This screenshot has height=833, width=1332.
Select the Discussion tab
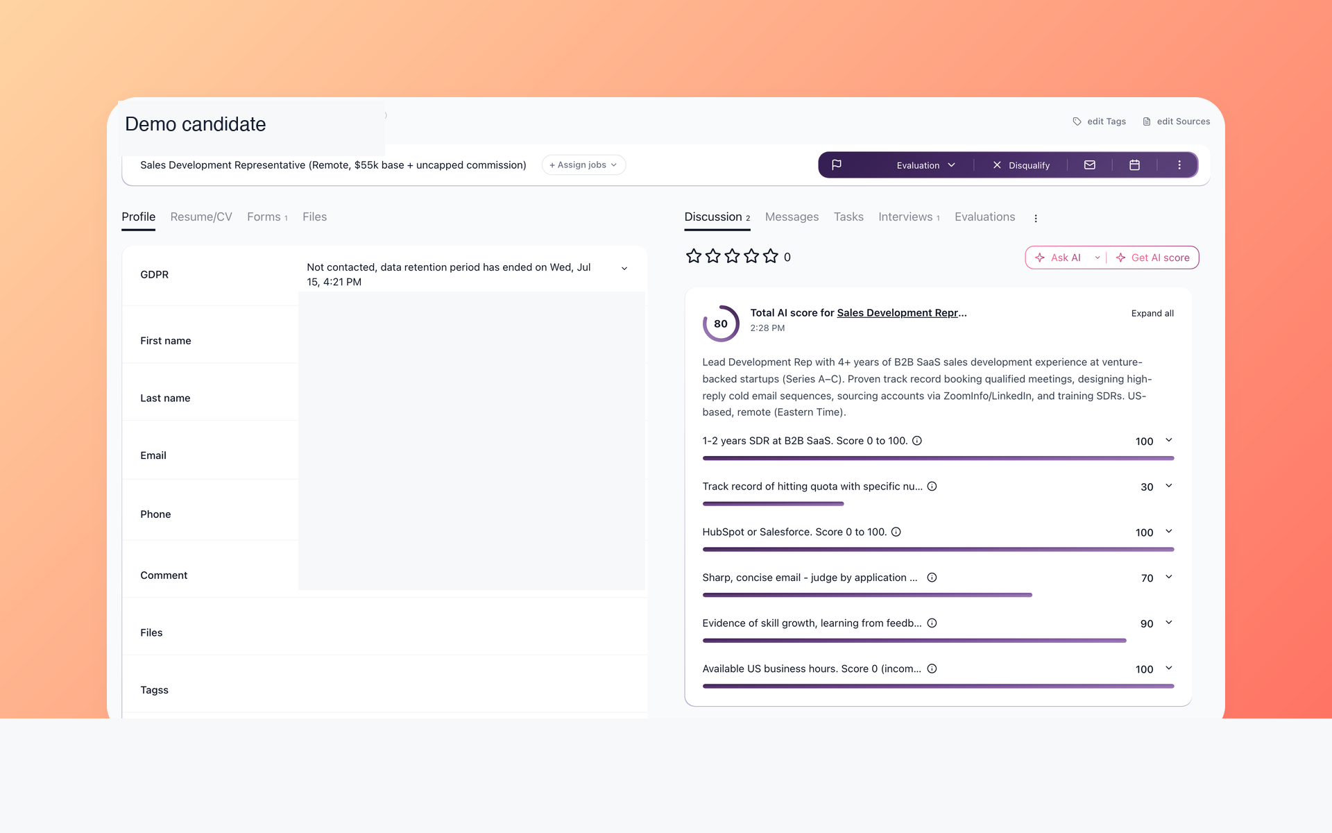pyautogui.click(x=717, y=217)
